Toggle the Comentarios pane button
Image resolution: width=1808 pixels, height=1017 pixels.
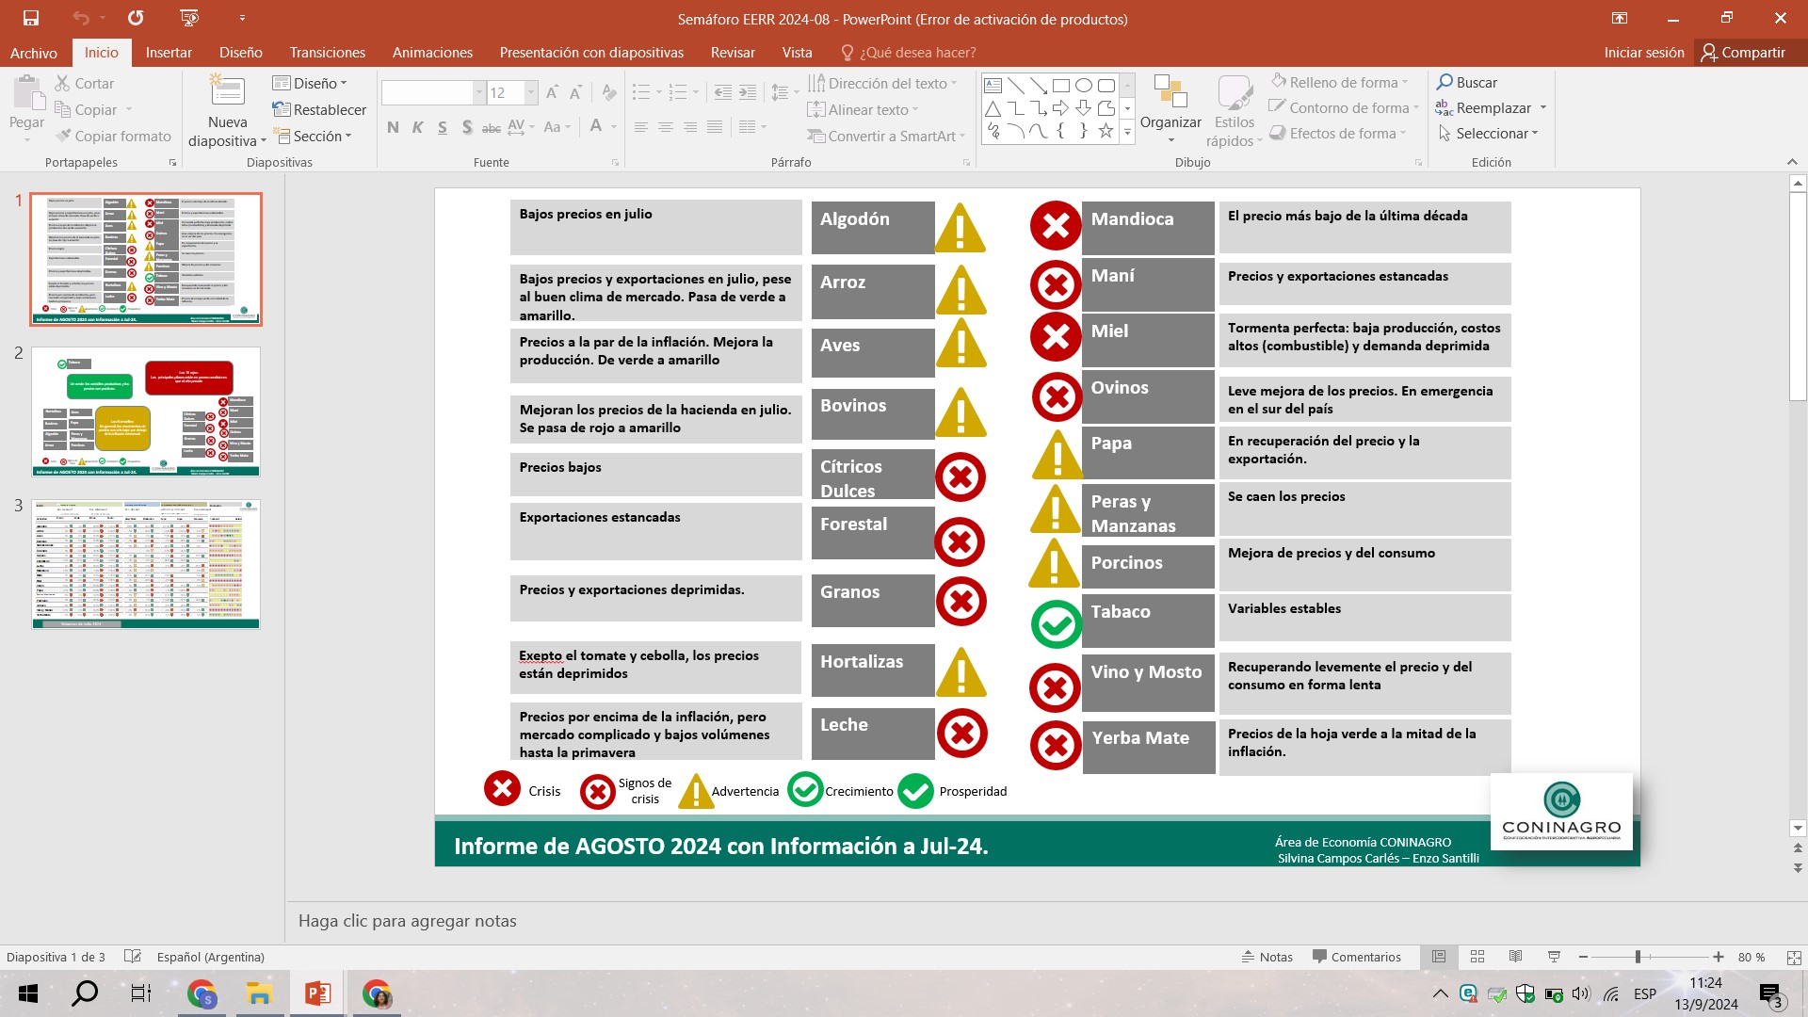tap(1356, 957)
